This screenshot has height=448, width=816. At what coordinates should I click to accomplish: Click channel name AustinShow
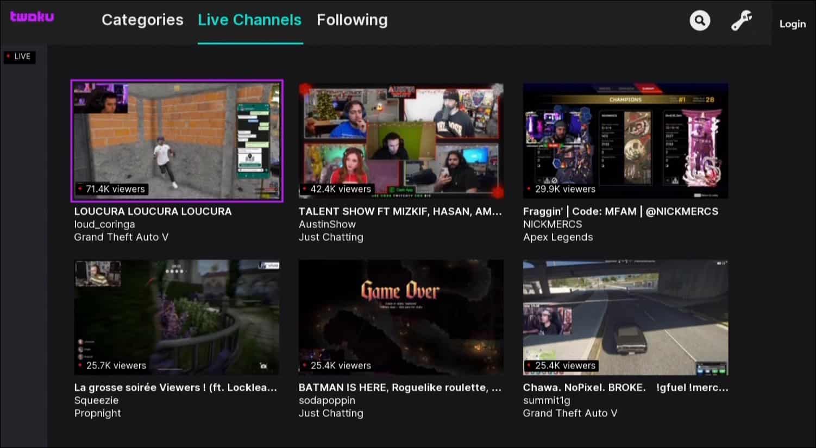click(327, 224)
